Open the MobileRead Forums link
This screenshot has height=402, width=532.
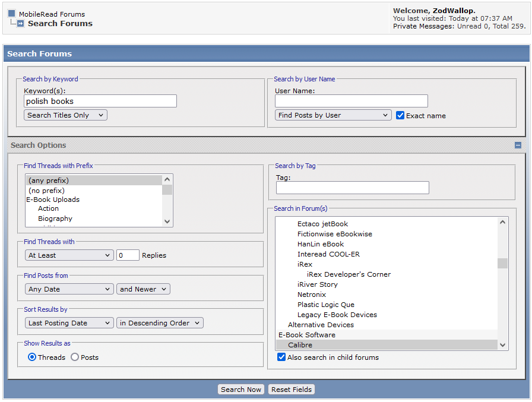pos(52,14)
